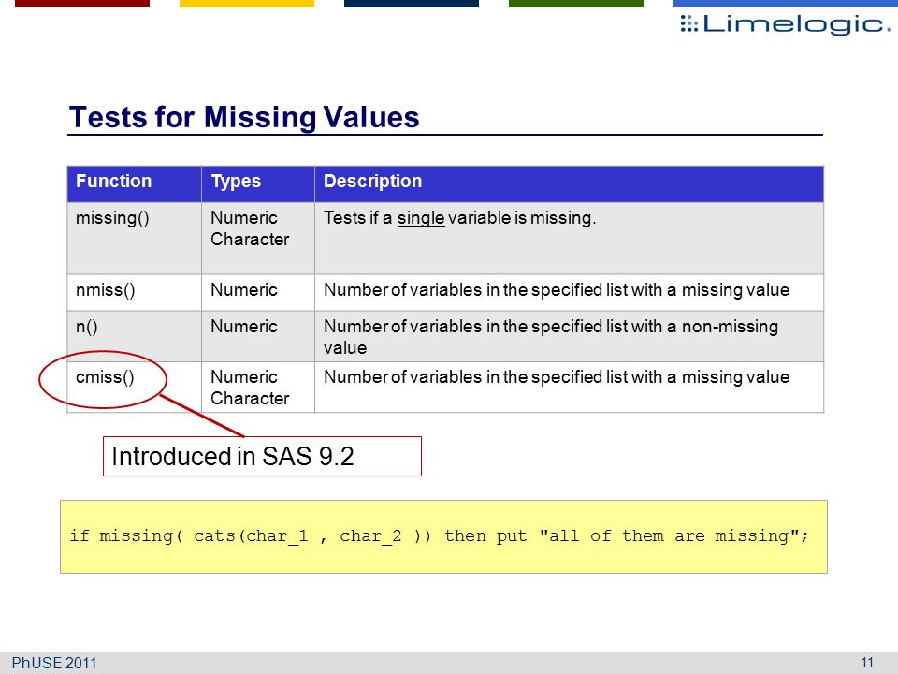Click the Introduced in SAS 9.2 callout
Screen dimensions: 898x674
(x=262, y=456)
